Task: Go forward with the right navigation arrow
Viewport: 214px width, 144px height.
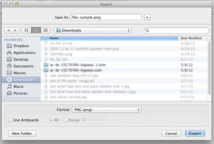Action: (16, 30)
